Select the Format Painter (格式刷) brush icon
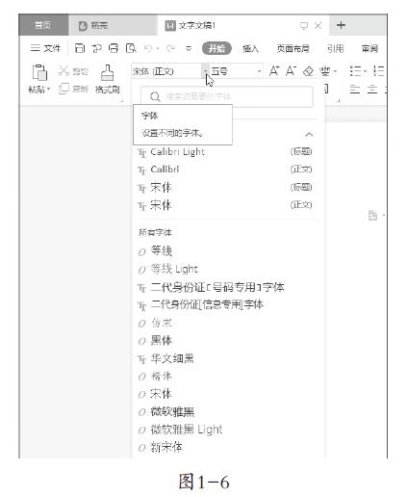 click(x=107, y=72)
